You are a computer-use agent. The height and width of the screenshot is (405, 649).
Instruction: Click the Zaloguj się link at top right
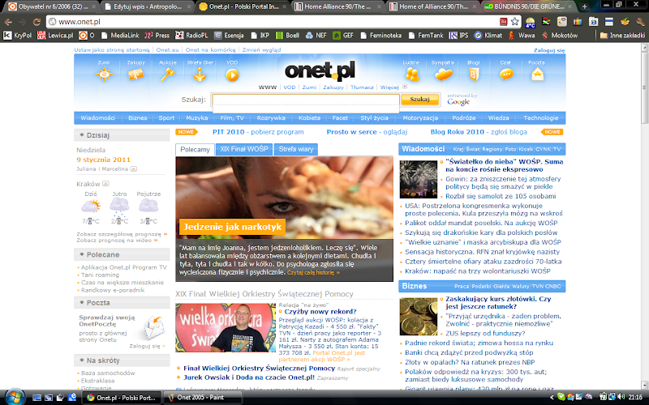coord(549,50)
